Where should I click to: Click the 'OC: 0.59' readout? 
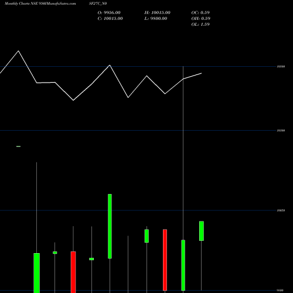[x=200, y=13]
